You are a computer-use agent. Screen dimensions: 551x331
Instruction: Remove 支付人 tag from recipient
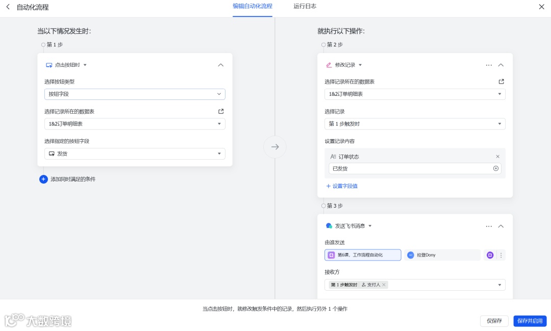pyautogui.click(x=384, y=285)
